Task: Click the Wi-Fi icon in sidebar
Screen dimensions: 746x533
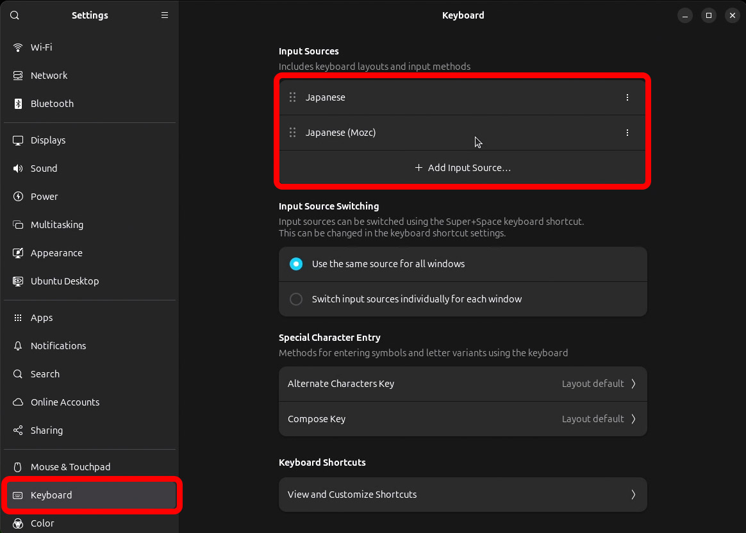Action: point(18,47)
